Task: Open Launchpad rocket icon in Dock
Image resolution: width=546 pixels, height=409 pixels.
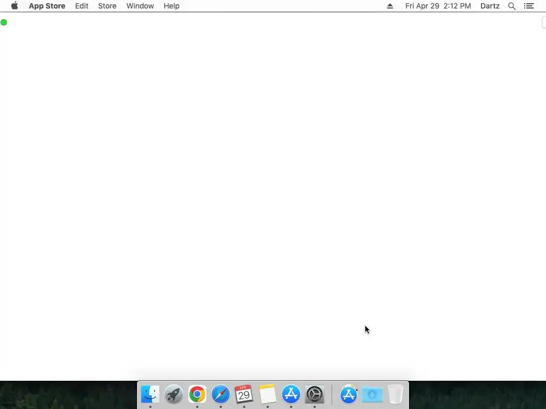Action: (x=174, y=395)
